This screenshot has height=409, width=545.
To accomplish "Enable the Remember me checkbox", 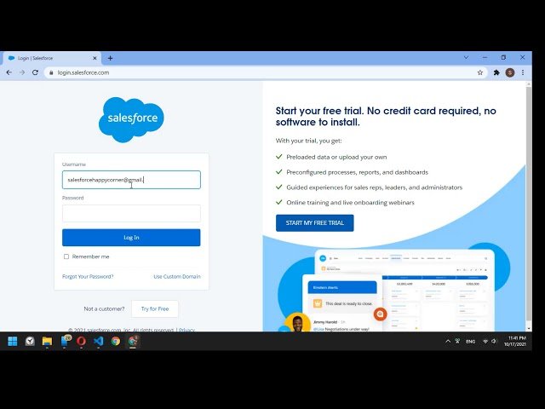I will tap(66, 256).
